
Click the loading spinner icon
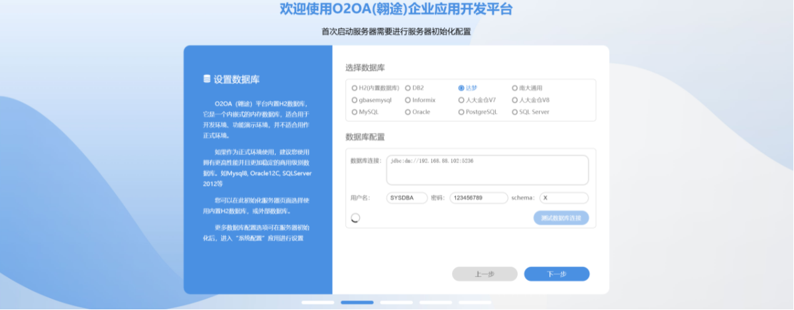355,218
